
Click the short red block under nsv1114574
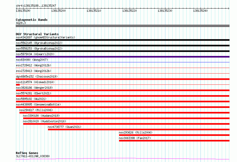tap(18, 85)
